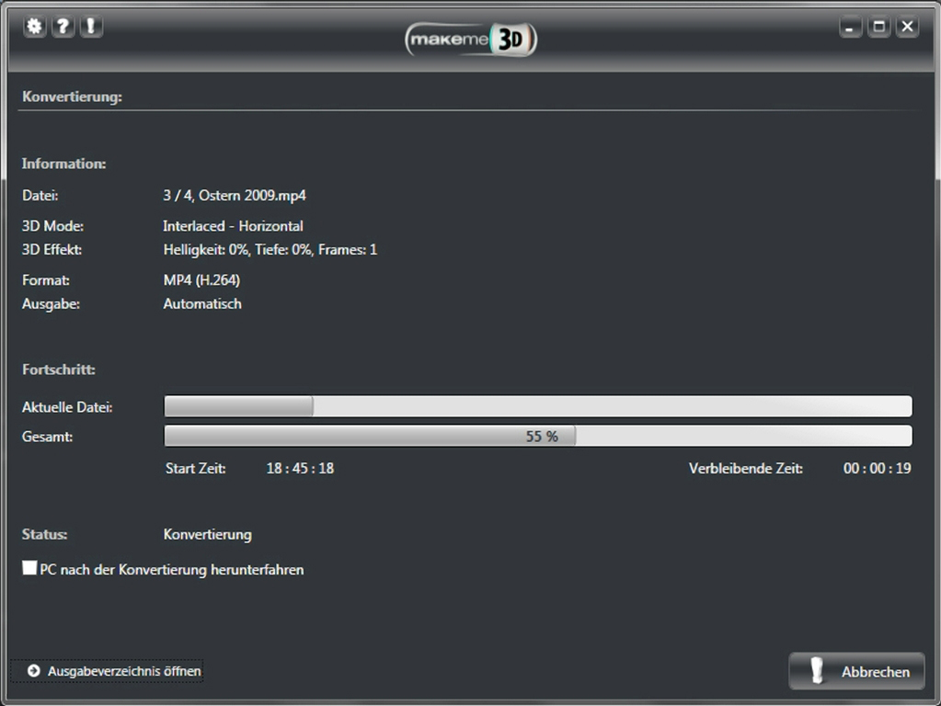
Task: Maximize the makeme3D window
Action: pyautogui.click(x=878, y=27)
